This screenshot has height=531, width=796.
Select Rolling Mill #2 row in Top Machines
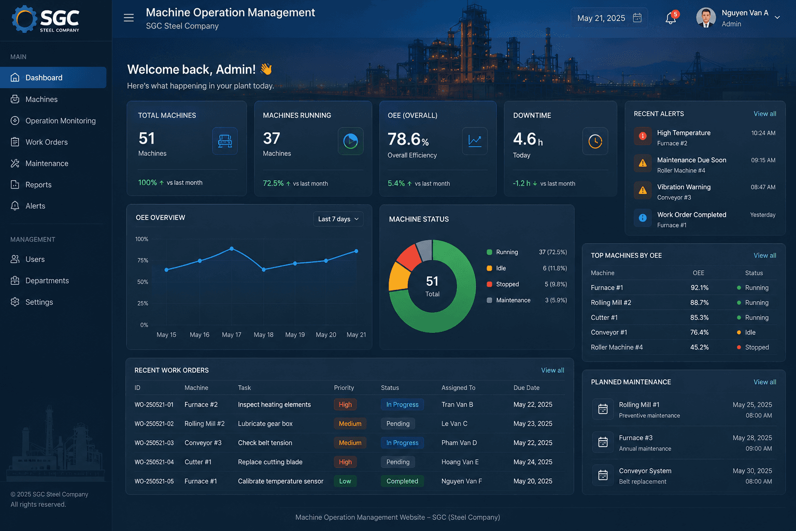[x=684, y=302]
